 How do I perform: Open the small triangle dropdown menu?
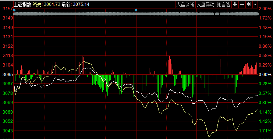[x=255, y=4]
